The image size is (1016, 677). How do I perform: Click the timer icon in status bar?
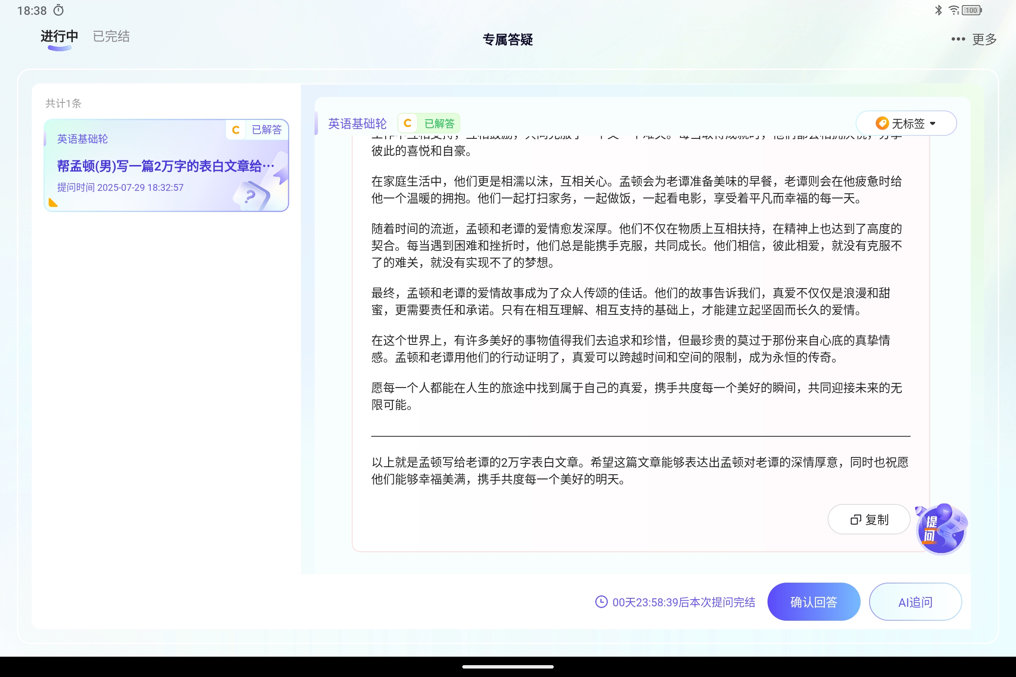tap(58, 10)
